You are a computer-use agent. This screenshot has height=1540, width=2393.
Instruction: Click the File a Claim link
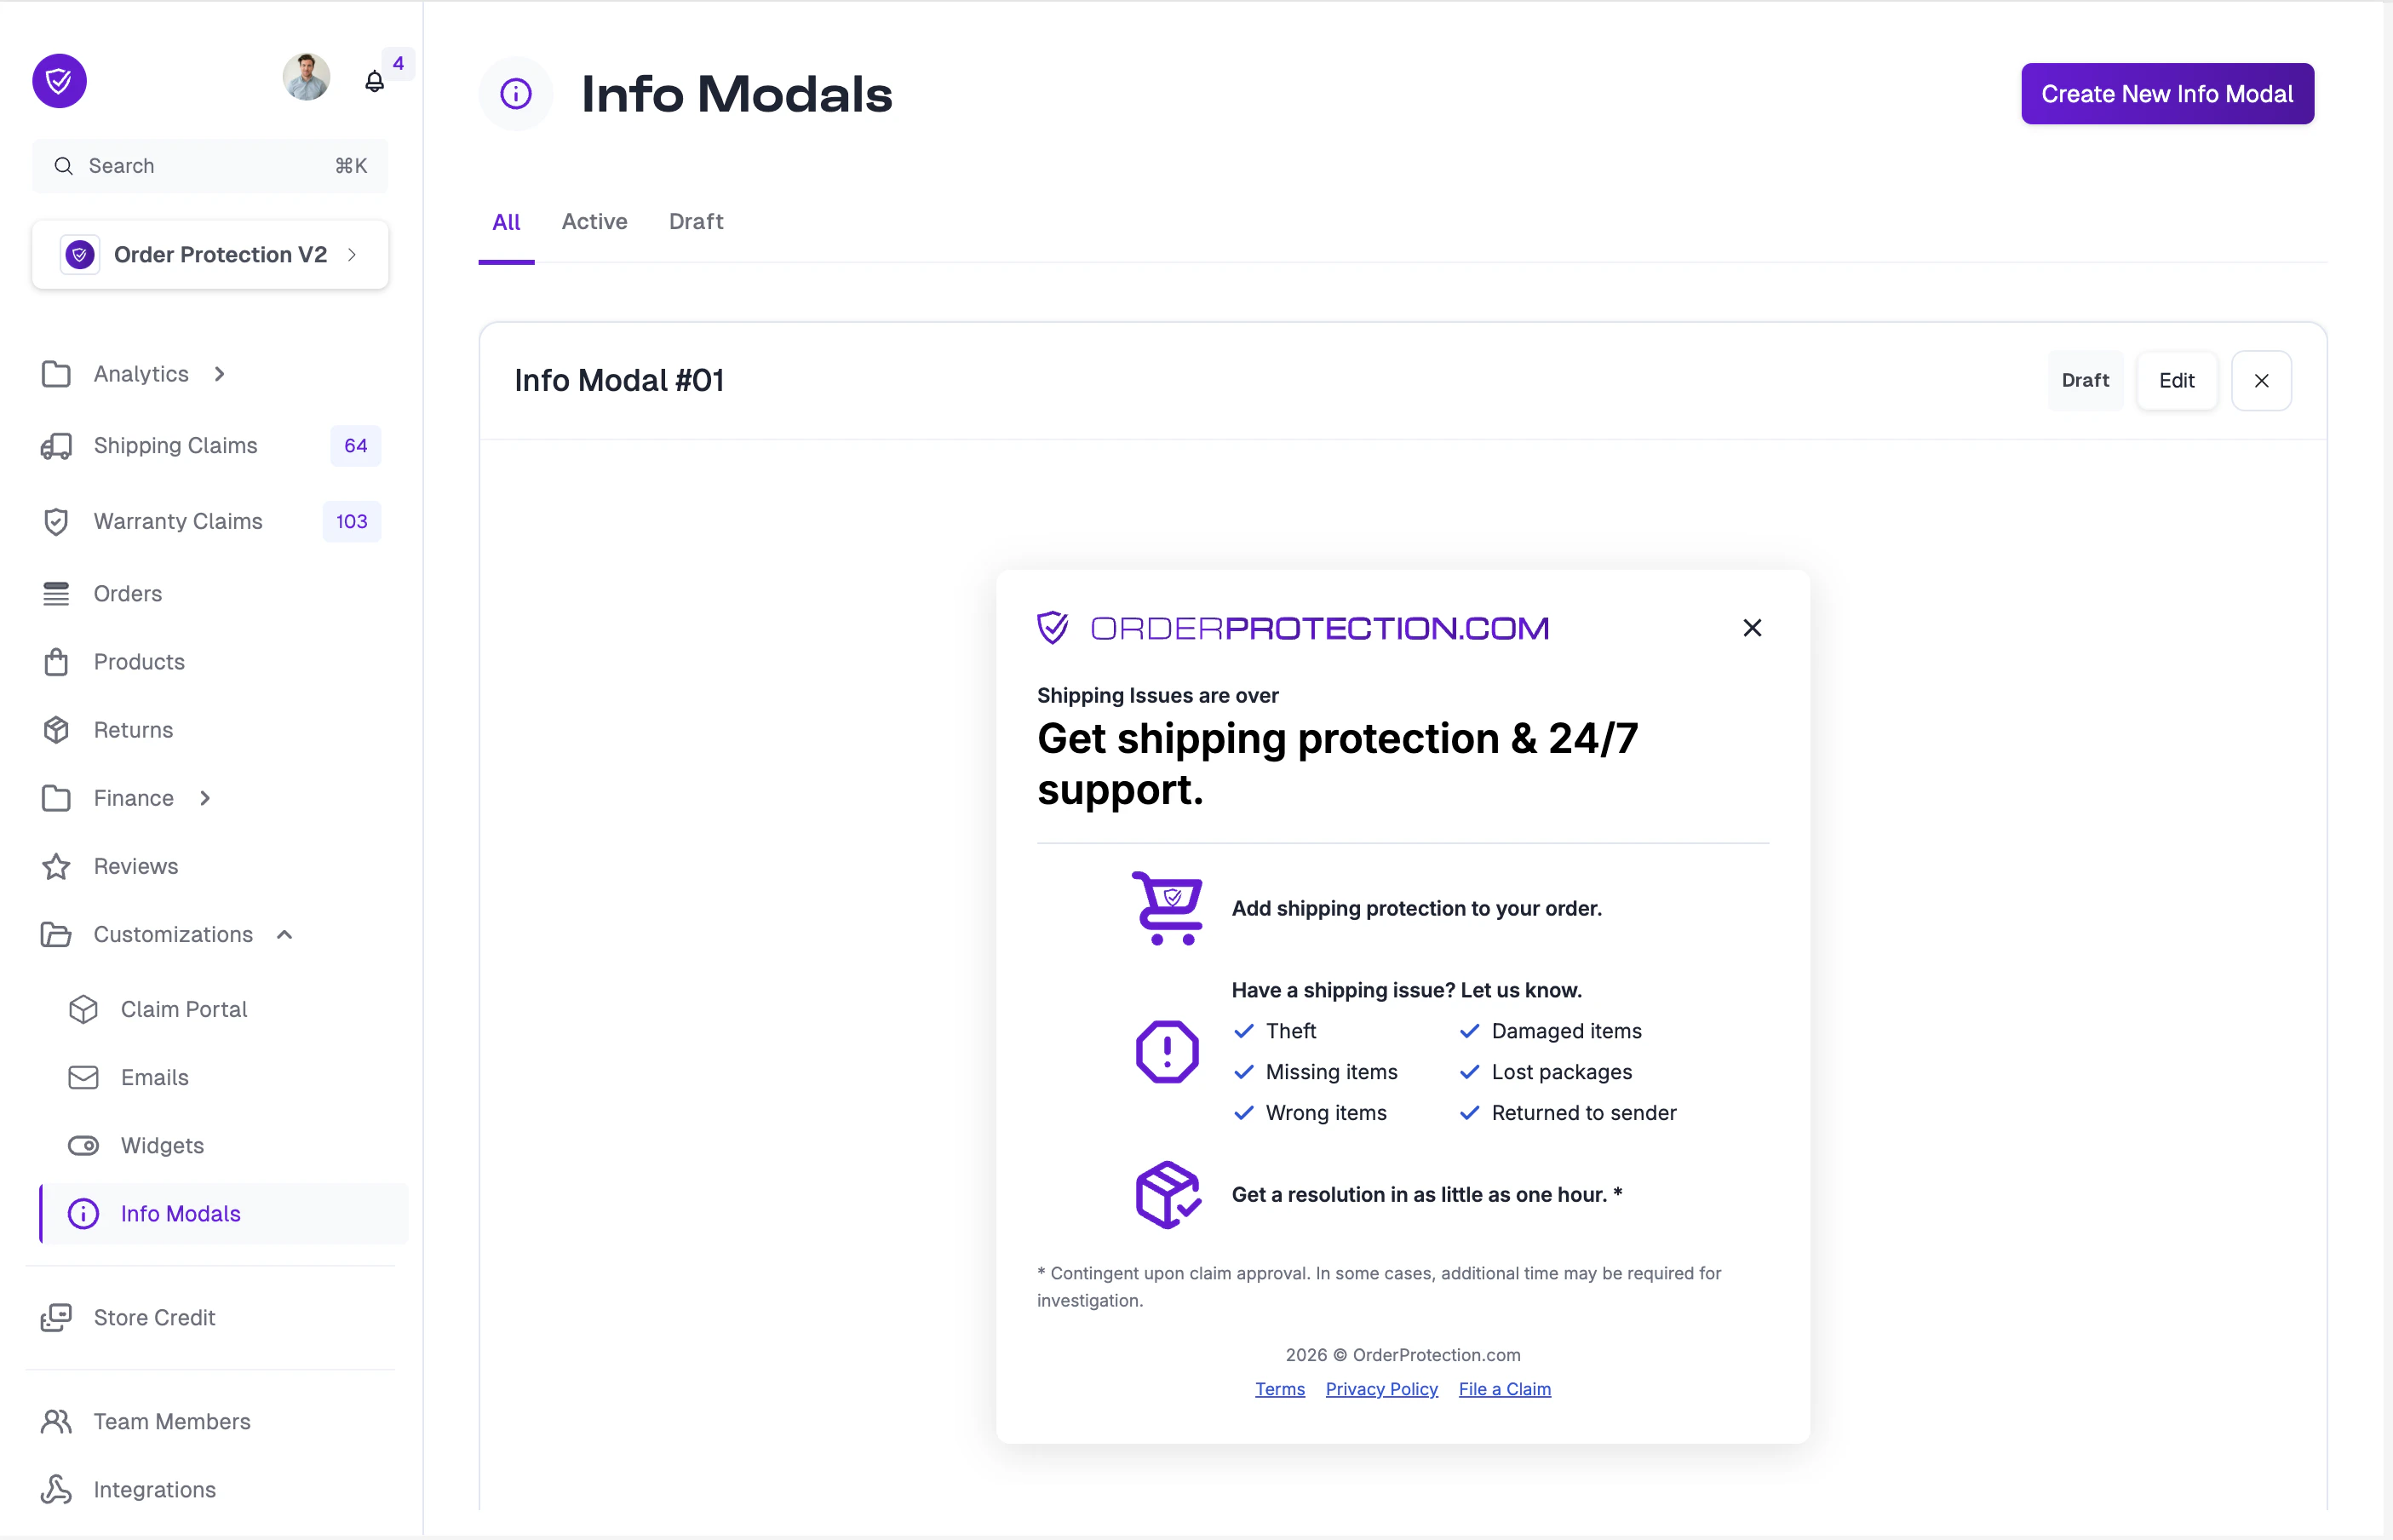pos(1505,1389)
